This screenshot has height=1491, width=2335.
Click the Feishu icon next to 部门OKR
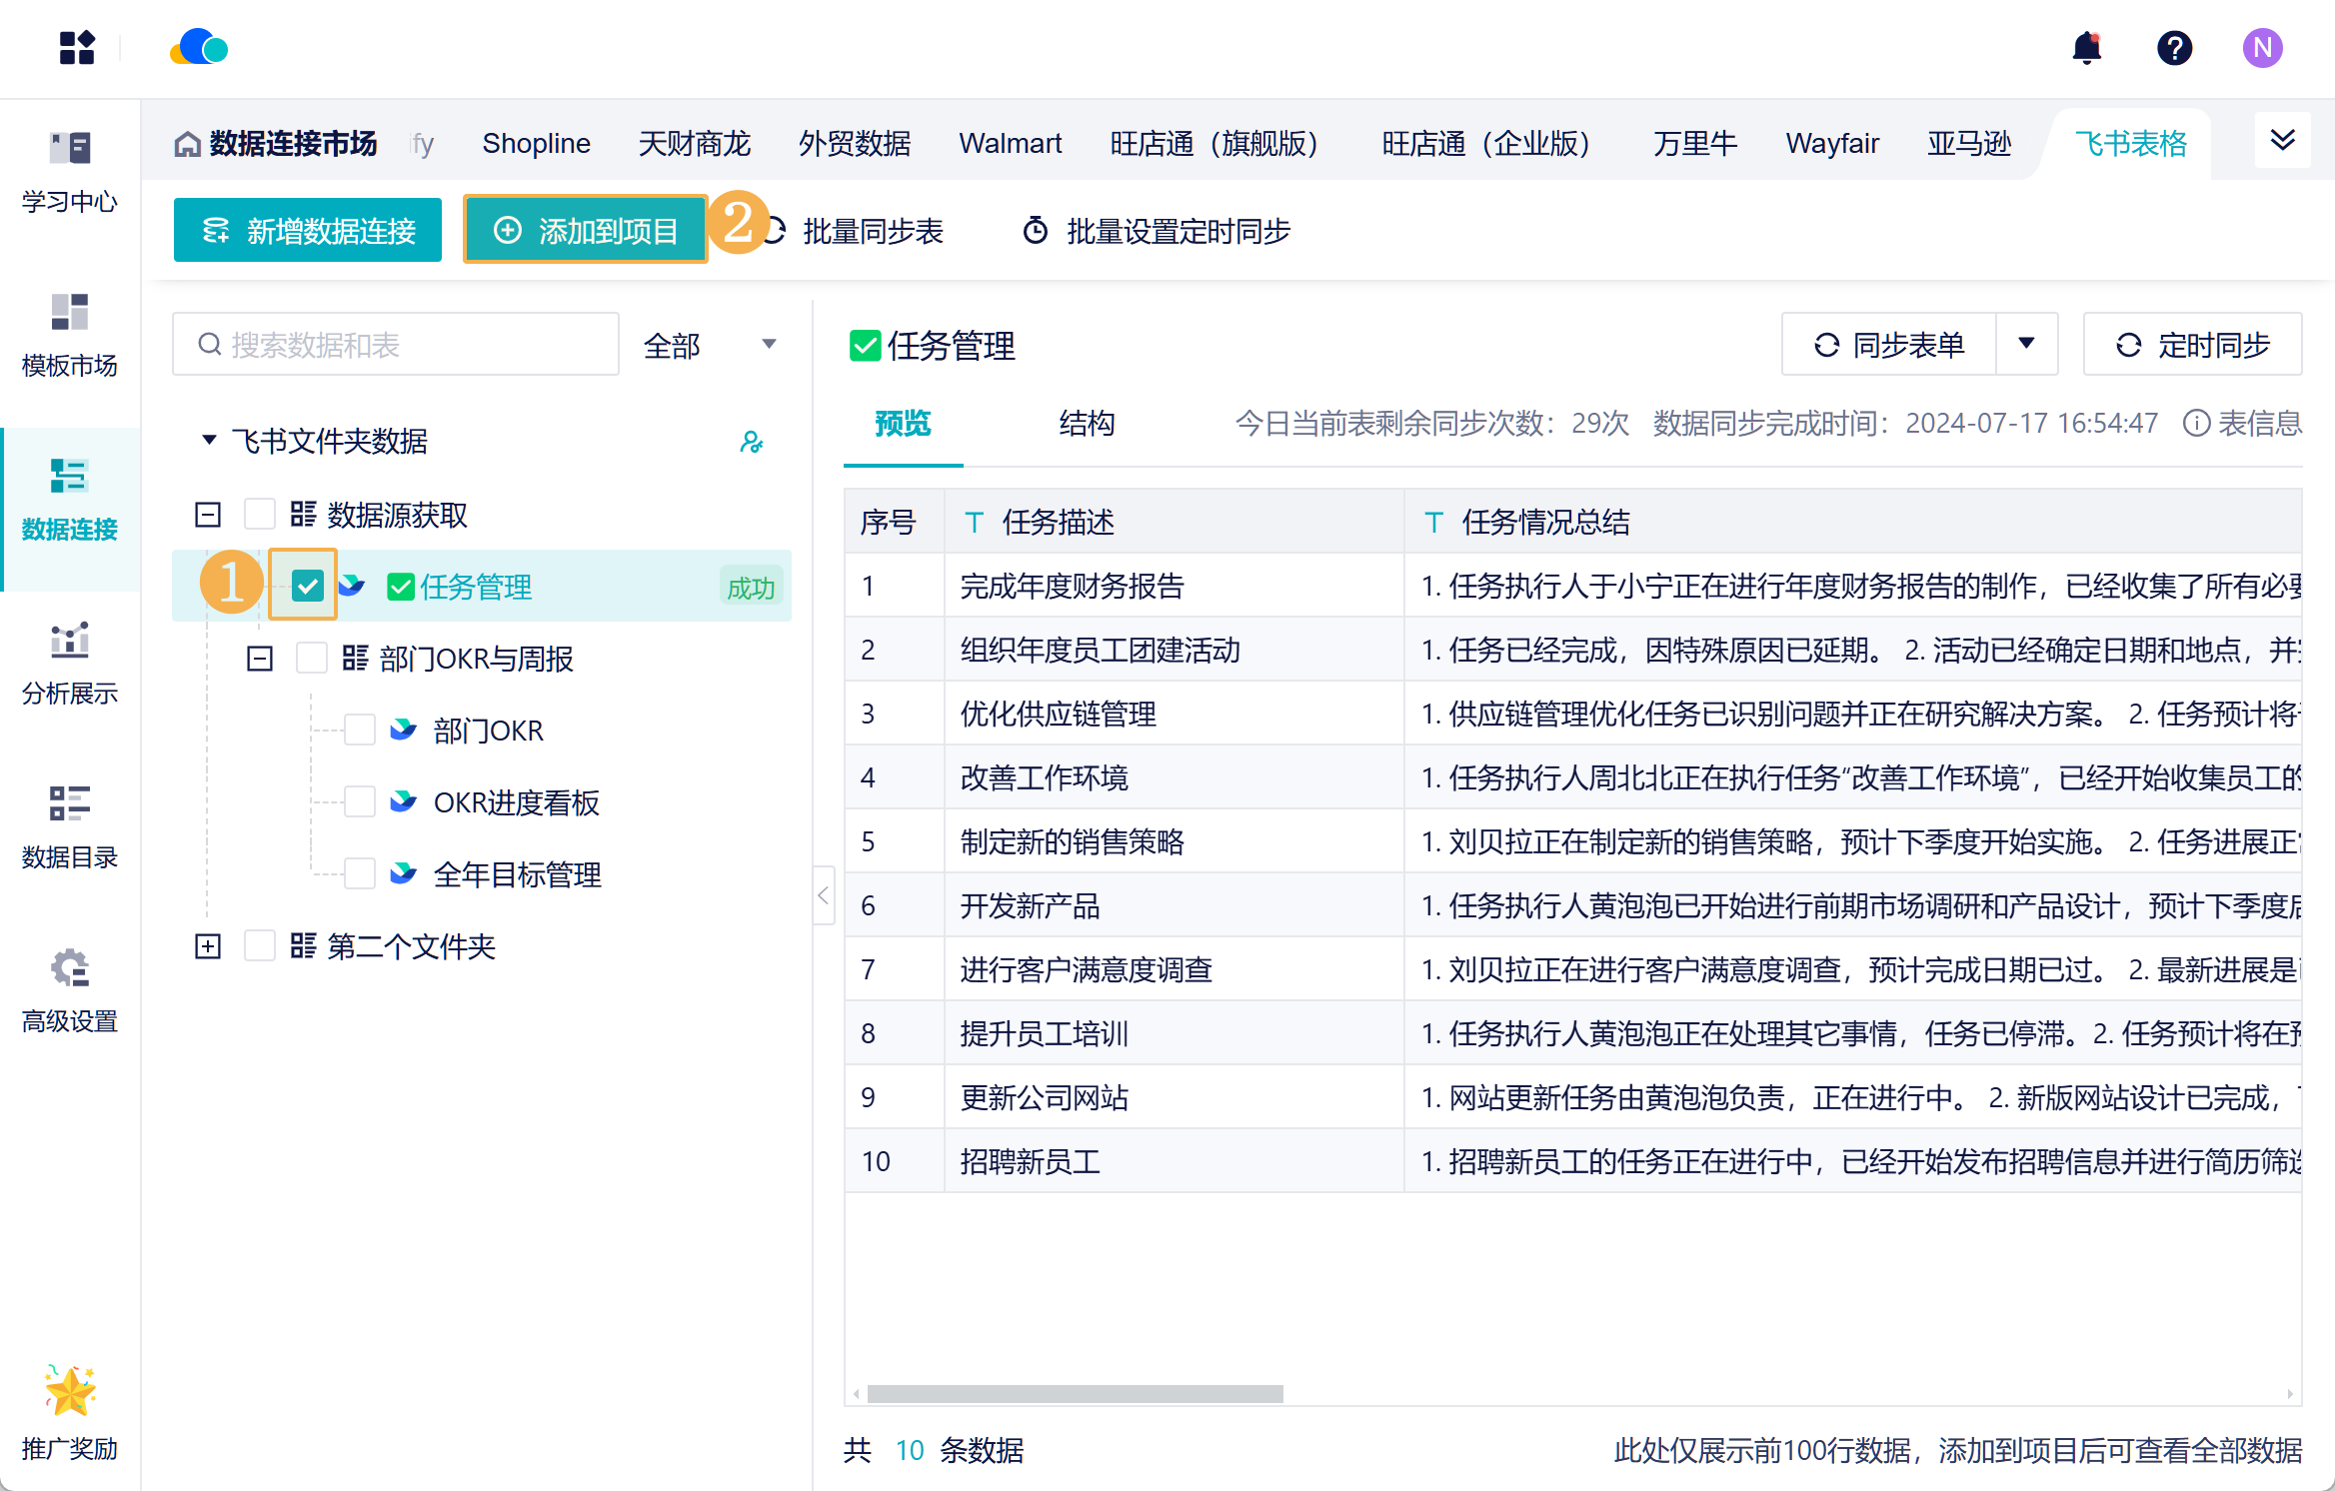click(x=403, y=730)
